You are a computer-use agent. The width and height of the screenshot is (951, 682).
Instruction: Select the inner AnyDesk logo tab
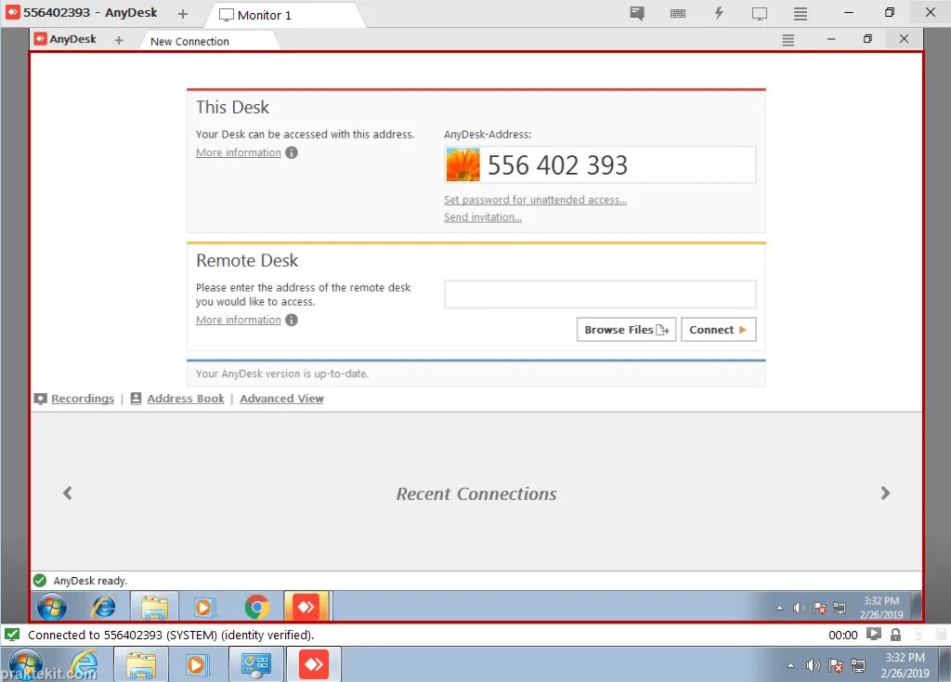pyautogui.click(x=66, y=39)
